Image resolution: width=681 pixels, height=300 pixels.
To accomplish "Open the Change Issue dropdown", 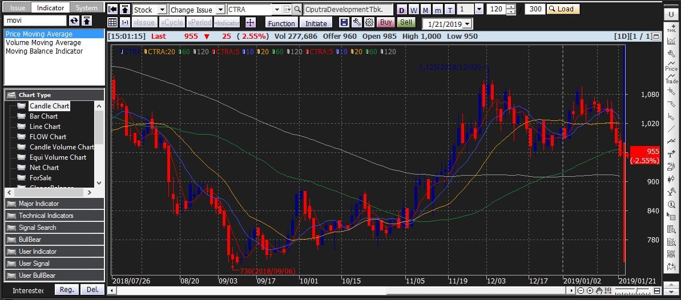I will [220, 10].
